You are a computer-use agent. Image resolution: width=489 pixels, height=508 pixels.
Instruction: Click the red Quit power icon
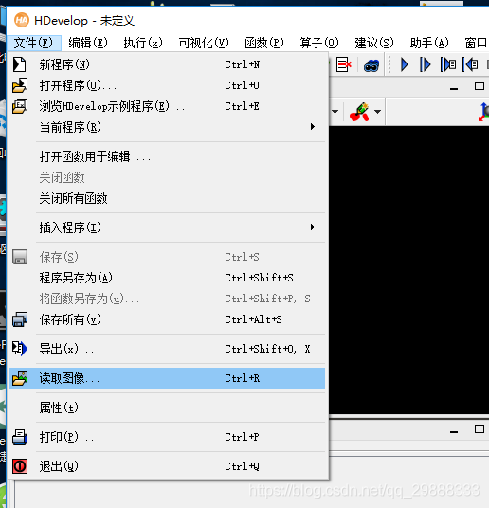(x=20, y=466)
